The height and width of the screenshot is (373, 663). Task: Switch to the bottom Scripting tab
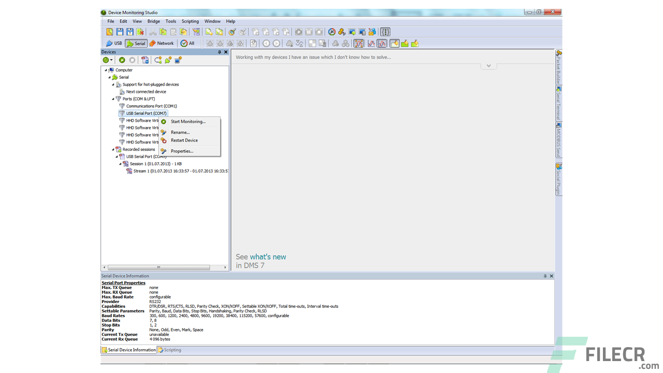[x=170, y=350]
